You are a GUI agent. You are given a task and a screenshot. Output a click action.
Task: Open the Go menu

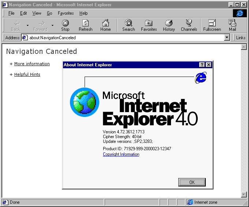[x=49, y=13]
